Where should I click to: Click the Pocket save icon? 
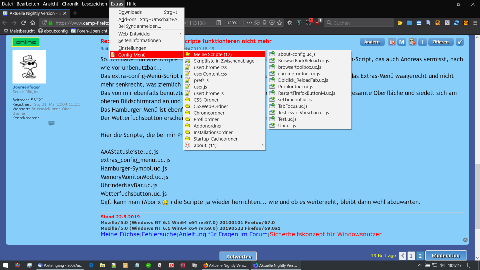[272, 23]
